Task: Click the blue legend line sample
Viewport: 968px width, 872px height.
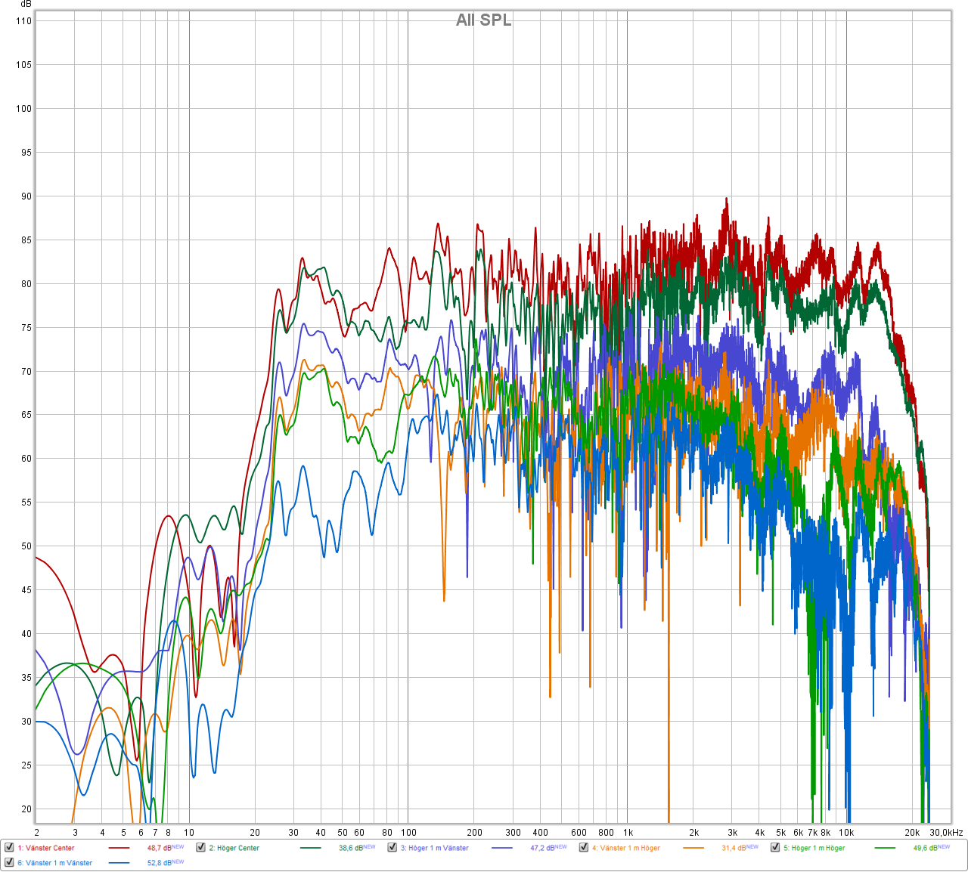Action: [119, 862]
